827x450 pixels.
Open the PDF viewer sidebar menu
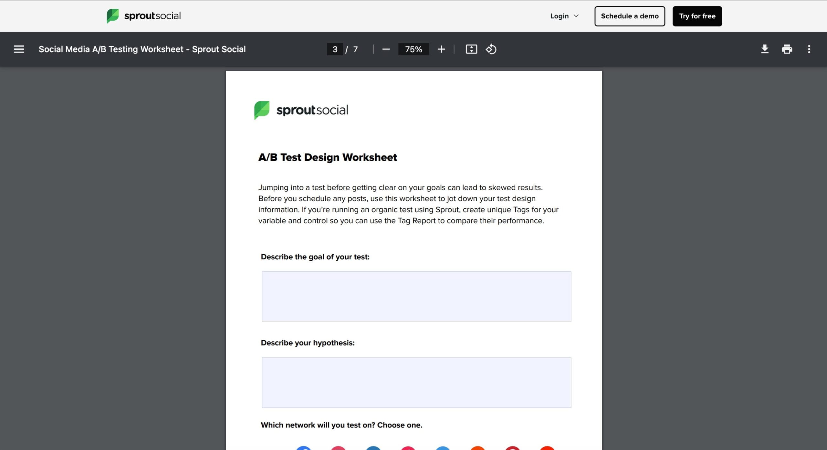pyautogui.click(x=19, y=49)
